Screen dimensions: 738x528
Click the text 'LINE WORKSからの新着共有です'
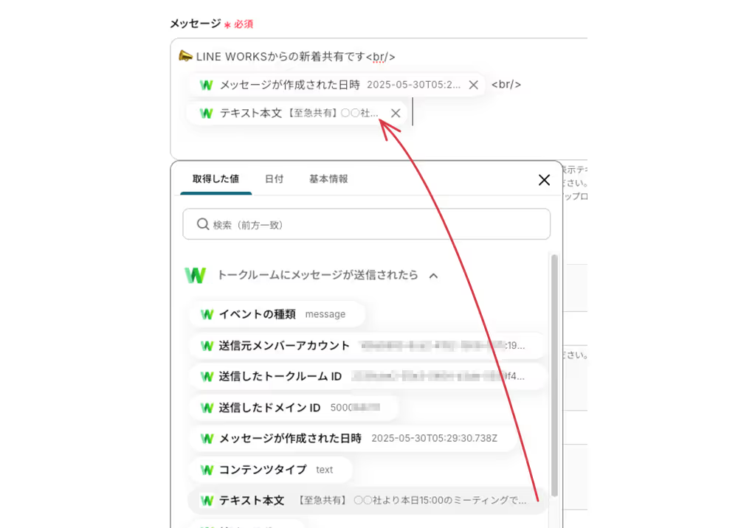(x=280, y=57)
